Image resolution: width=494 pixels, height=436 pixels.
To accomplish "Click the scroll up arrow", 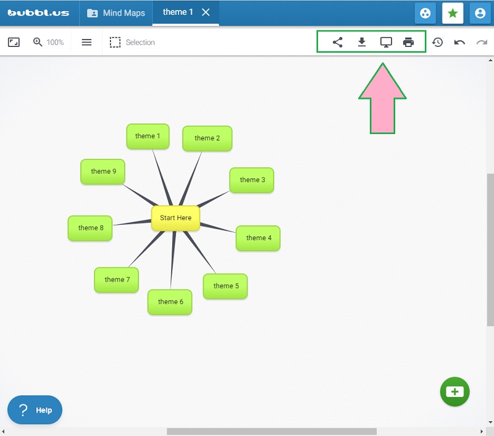I will coord(490,60).
